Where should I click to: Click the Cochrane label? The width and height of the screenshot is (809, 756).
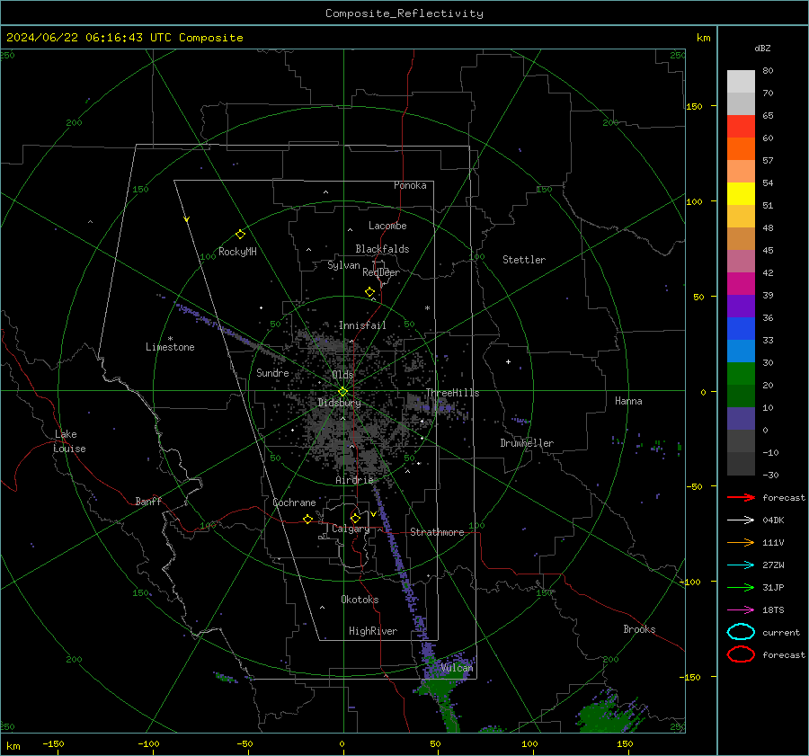tap(294, 503)
